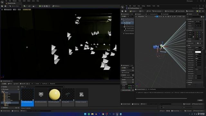
Task: Collapse the Transform section in Details
Action: tap(187, 30)
